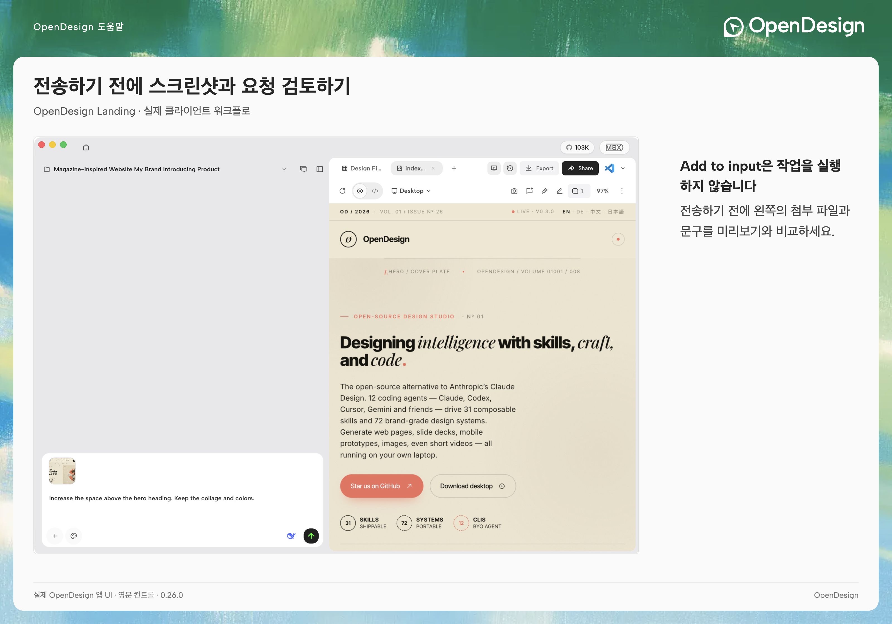The width and height of the screenshot is (892, 624).
Task: Toggle the sidebar panel layout icon
Action: click(x=319, y=169)
